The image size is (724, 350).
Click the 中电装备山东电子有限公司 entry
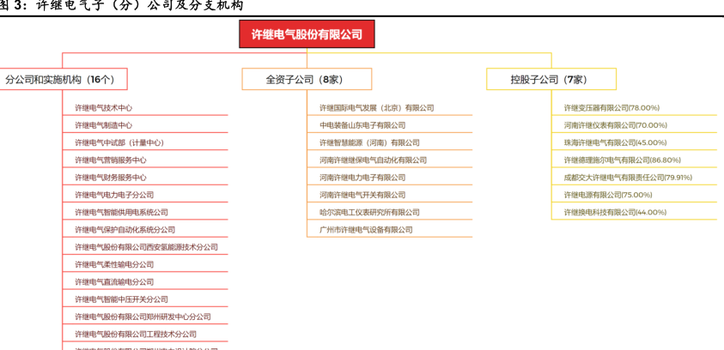[x=362, y=125]
